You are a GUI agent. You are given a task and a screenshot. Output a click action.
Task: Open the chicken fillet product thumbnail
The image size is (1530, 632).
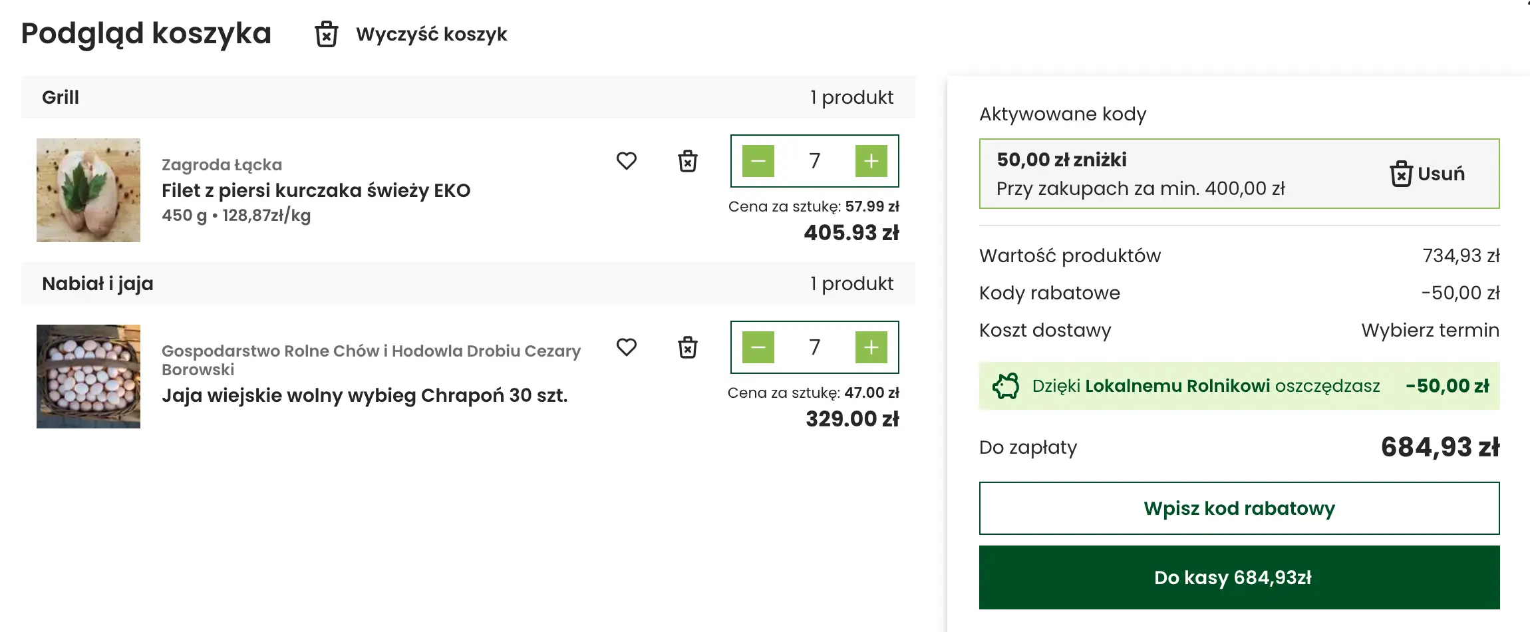pos(88,190)
